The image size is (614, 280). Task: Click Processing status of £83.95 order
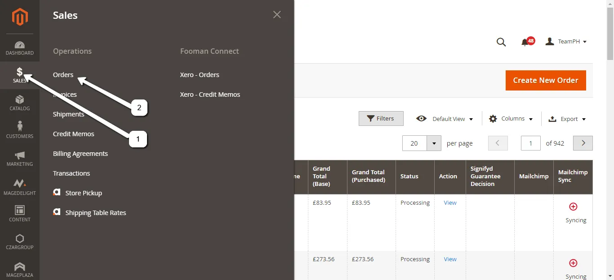pos(415,202)
